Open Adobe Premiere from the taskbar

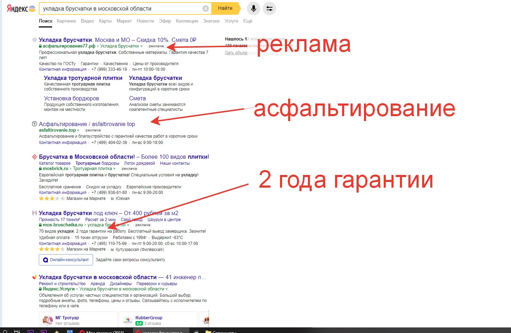[43, 331]
